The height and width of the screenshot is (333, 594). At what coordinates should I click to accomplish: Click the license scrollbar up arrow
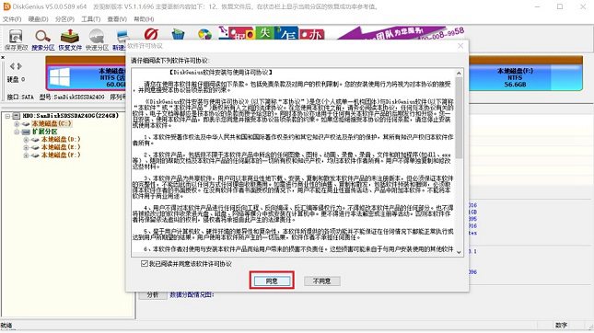tap(459, 73)
